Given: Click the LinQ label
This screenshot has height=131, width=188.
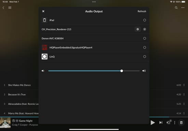Looking at the screenshot, I should pos(52,57).
